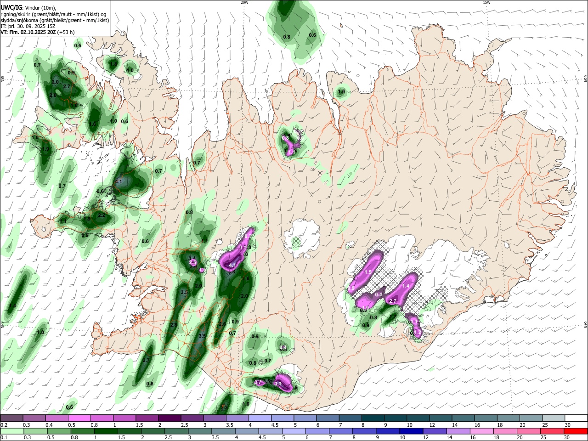Click the '2.8' precipitation value on map
This screenshot has width=588, height=441.
click(x=174, y=325)
